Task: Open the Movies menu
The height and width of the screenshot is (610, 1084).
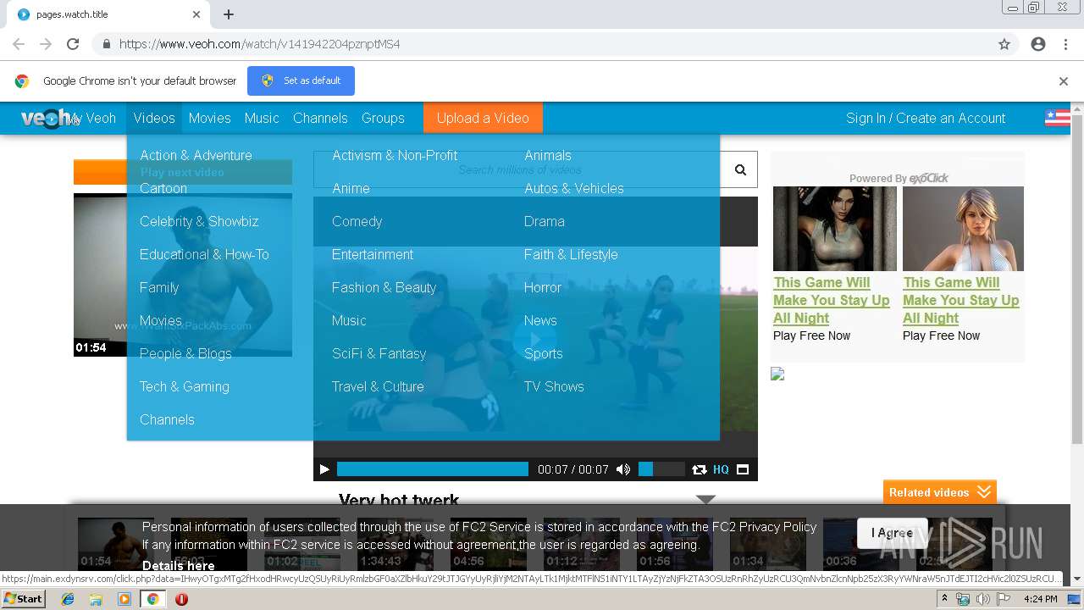Action: point(209,118)
